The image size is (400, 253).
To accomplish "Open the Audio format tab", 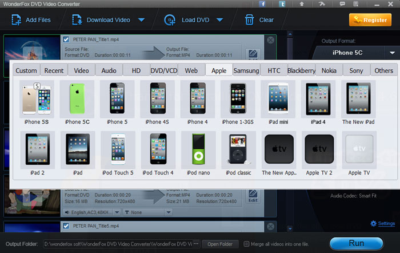I will (109, 70).
